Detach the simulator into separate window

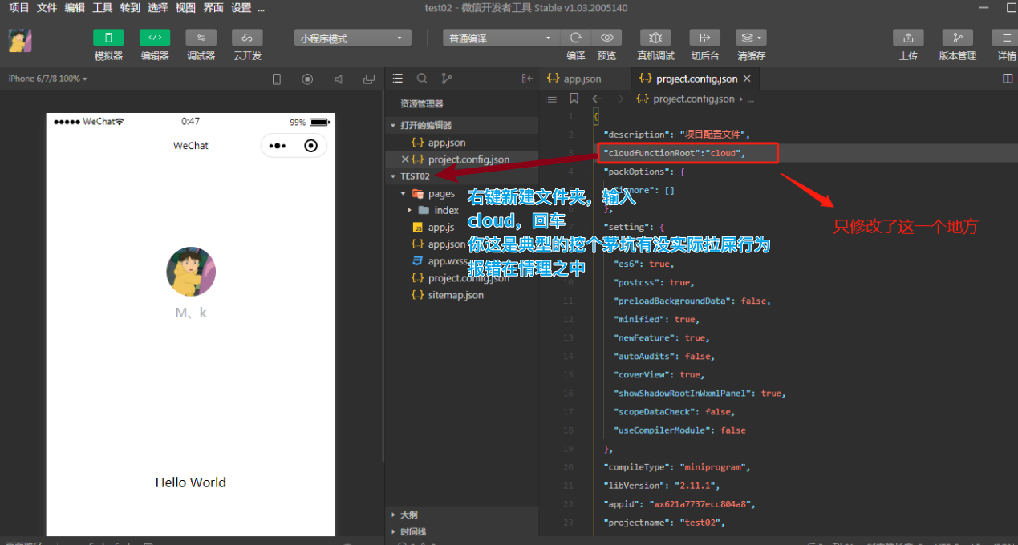tap(369, 79)
